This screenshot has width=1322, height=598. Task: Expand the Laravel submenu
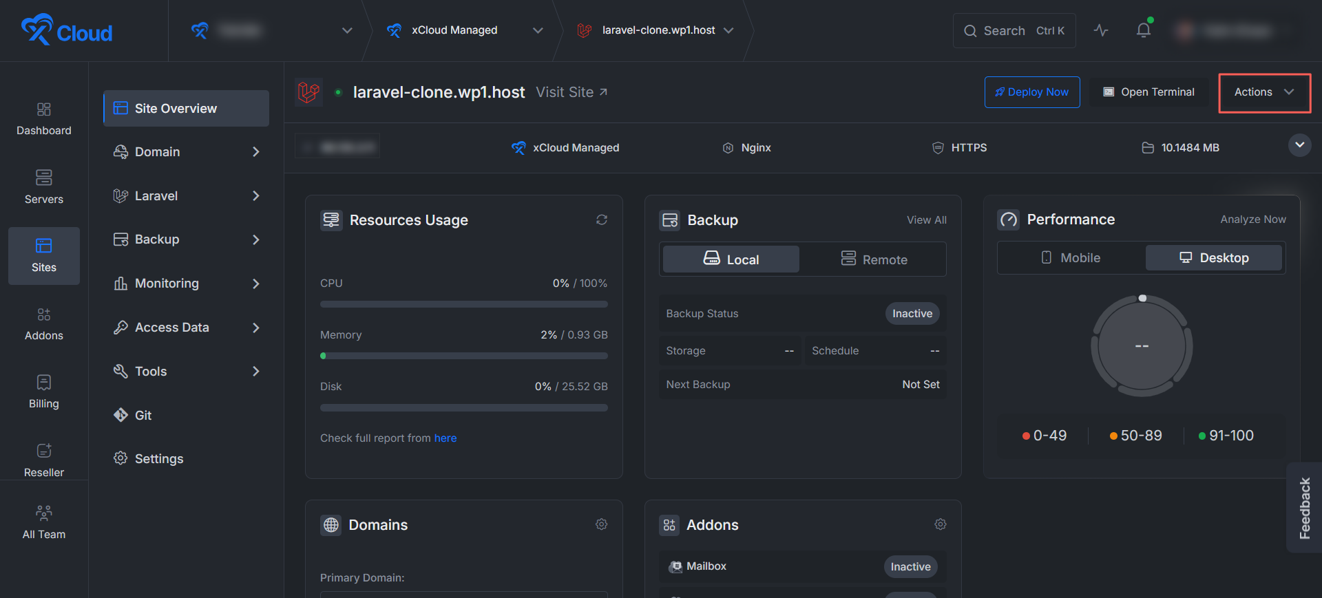tap(186, 195)
